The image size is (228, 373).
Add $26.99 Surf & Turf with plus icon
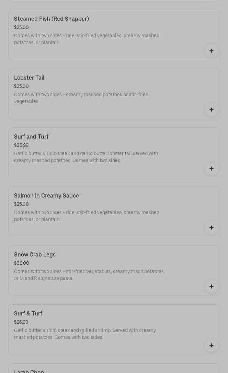click(212, 345)
